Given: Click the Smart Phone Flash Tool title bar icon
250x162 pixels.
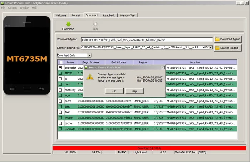Looking at the screenshot, I should tap(2, 3).
